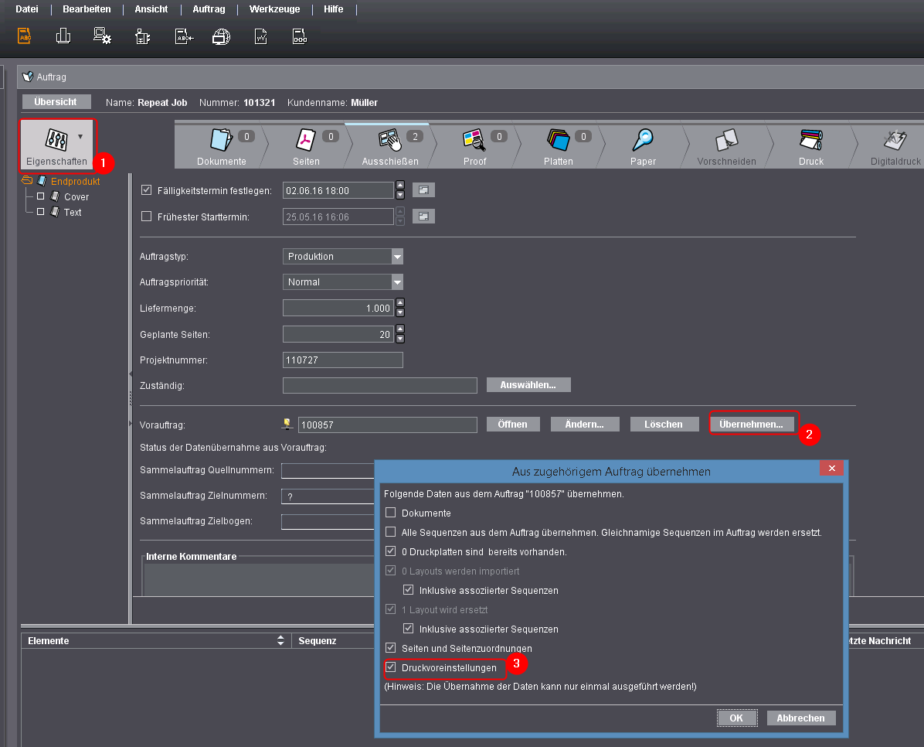Open the Auftragstyp dropdown
Image resolution: width=924 pixels, height=747 pixels.
pyautogui.click(x=397, y=257)
